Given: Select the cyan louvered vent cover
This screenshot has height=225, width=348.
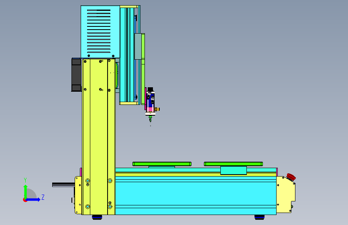Looking at the screenshot, I should click(100, 32).
